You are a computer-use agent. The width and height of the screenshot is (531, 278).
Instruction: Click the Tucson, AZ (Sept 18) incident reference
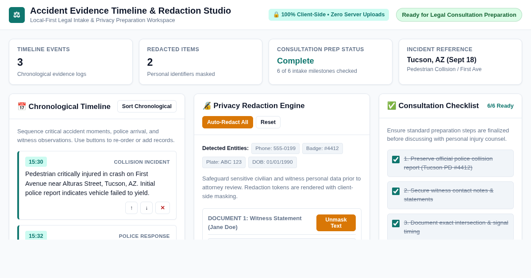[442, 60]
